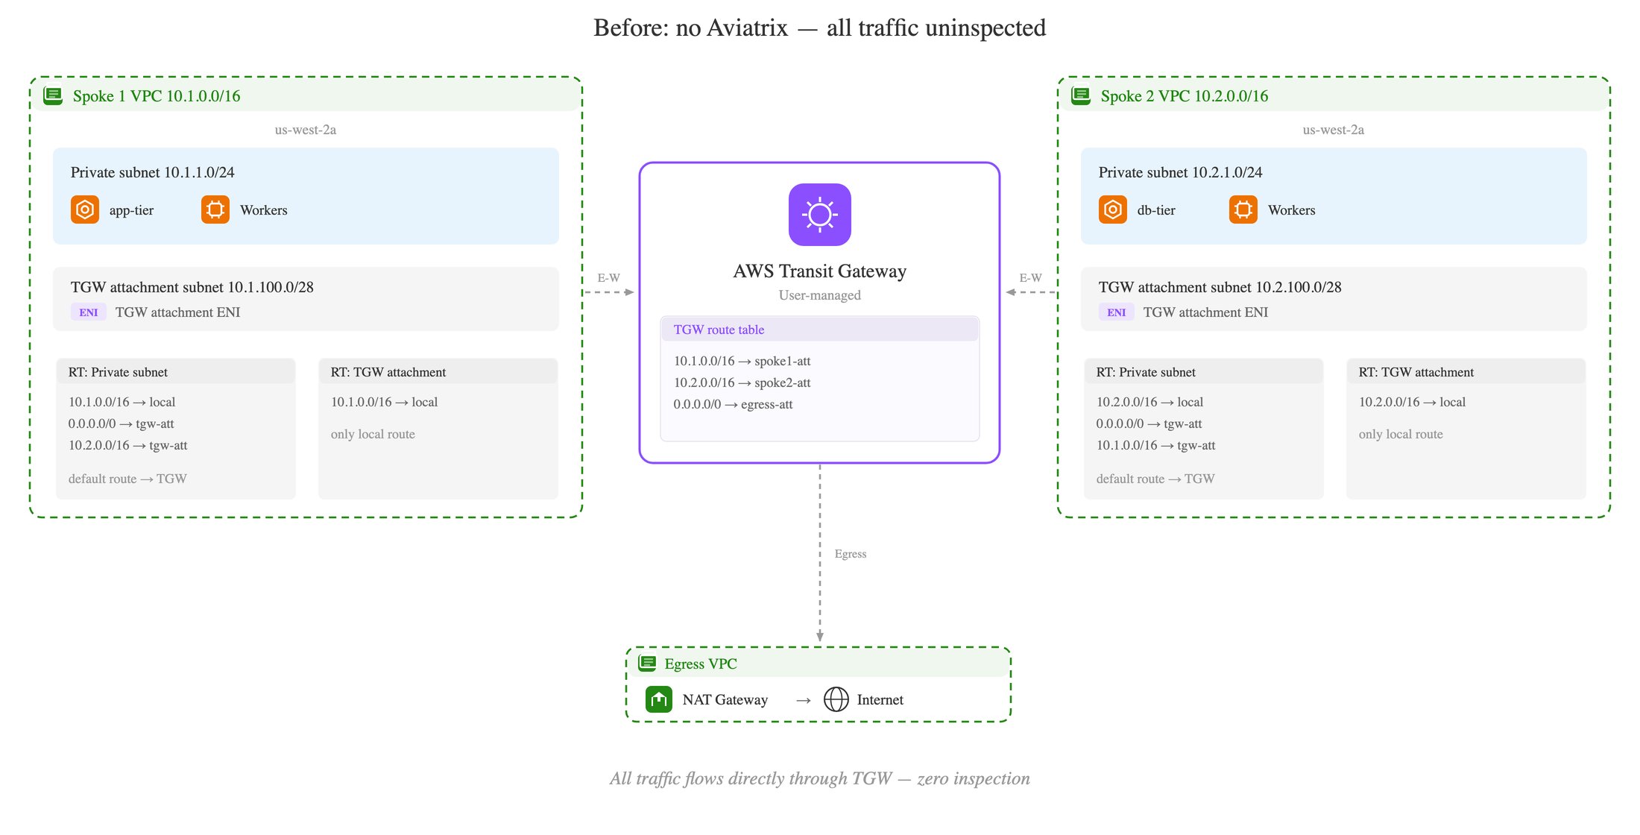Click the Spoke 2 VPC icon

tap(1081, 95)
